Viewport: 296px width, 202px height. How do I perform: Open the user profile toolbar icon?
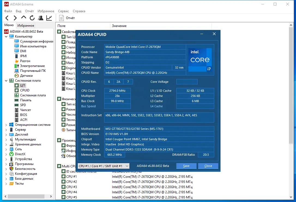pyautogui.click(x=41, y=18)
